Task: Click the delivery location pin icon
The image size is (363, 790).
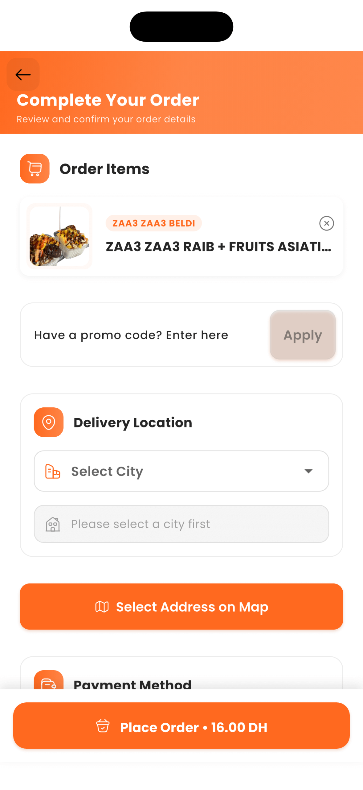Action: tap(48, 422)
